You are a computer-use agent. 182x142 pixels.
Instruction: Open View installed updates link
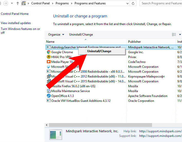click(16, 23)
